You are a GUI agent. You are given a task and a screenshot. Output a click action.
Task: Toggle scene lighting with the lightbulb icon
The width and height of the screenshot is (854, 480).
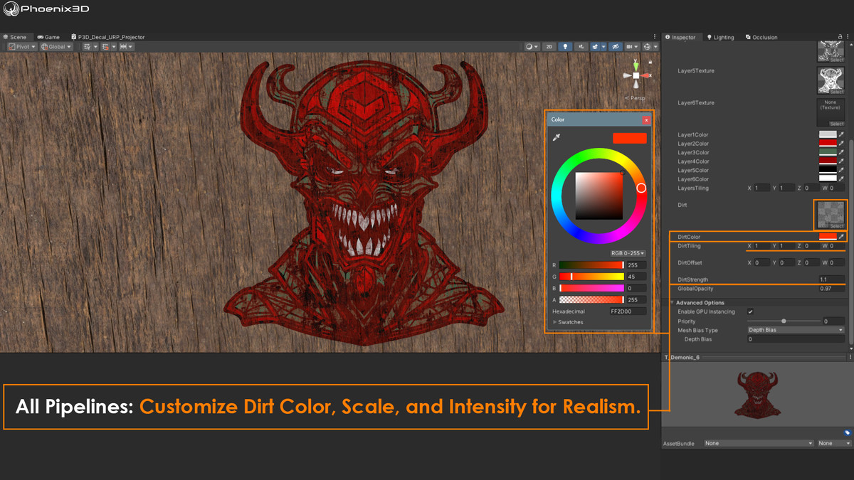point(565,47)
